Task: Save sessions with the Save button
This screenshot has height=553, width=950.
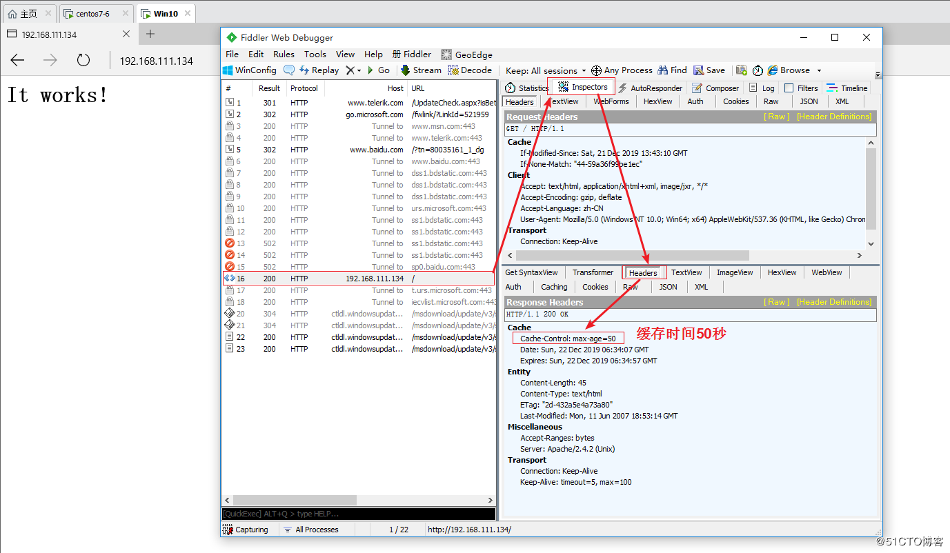Action: pyautogui.click(x=709, y=70)
